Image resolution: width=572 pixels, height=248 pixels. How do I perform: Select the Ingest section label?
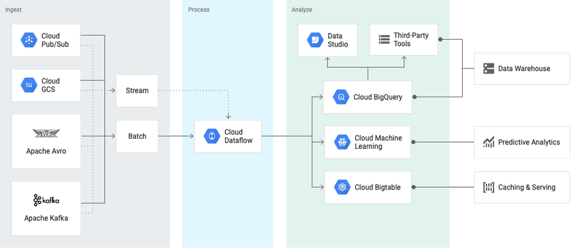13,10
